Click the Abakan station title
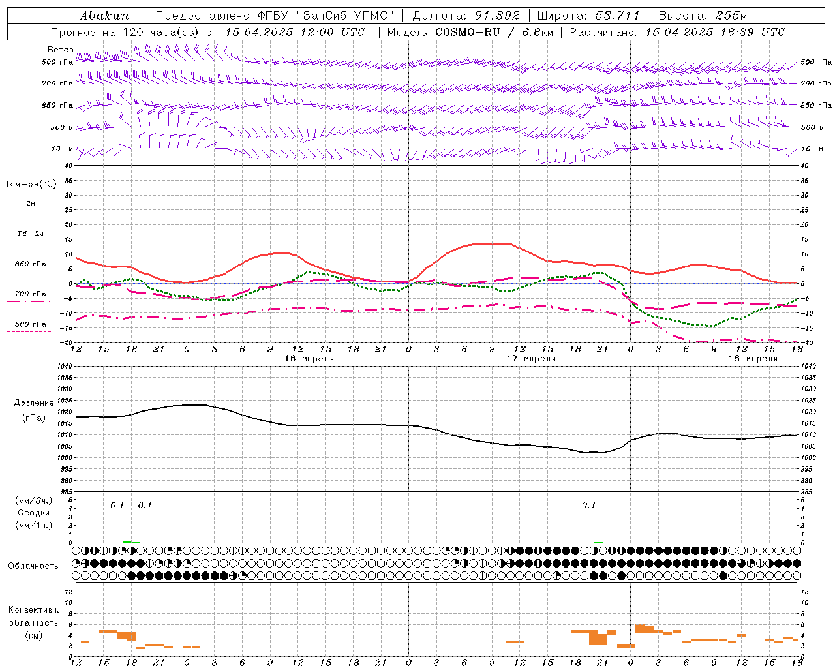Image resolution: width=835 pixels, height=668 pixels. coord(104,16)
